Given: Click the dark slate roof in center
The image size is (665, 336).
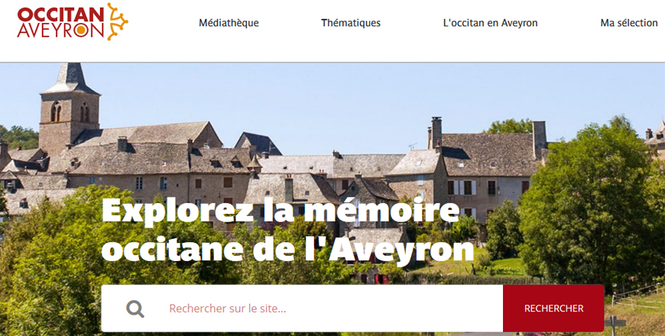Looking at the screenshot, I should coord(258,144).
